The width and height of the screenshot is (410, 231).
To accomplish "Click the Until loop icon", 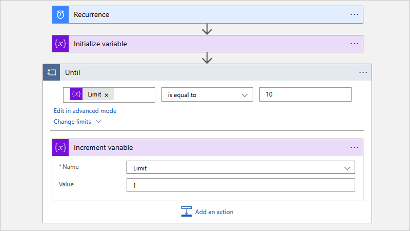I will pos(51,72).
